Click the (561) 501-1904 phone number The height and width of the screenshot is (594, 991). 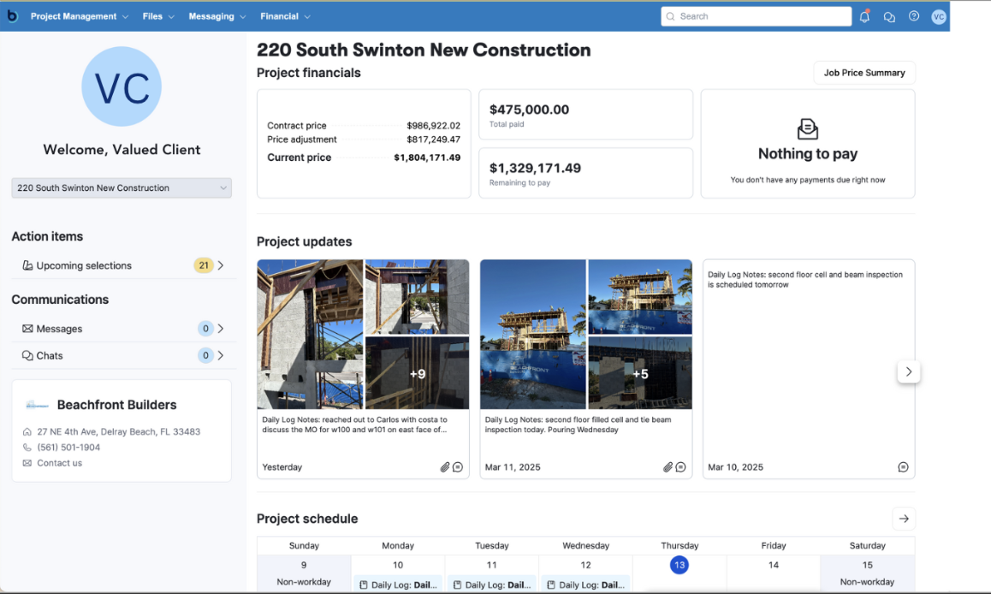[x=68, y=448]
